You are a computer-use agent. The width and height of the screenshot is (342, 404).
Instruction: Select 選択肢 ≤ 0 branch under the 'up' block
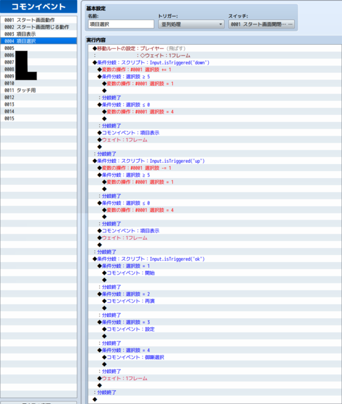[215, 203]
